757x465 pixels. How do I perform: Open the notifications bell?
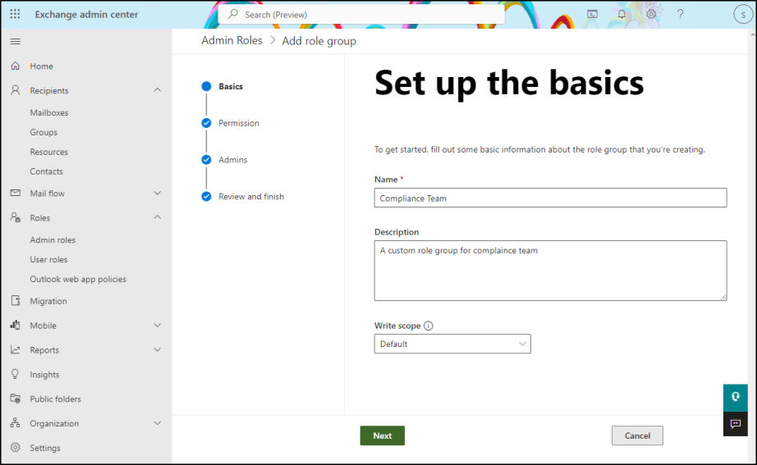622,14
